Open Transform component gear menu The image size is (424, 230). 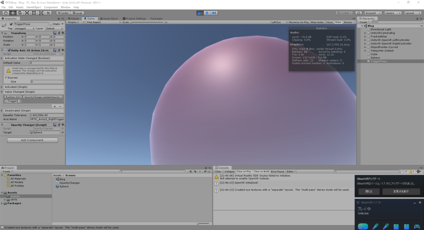point(63,33)
